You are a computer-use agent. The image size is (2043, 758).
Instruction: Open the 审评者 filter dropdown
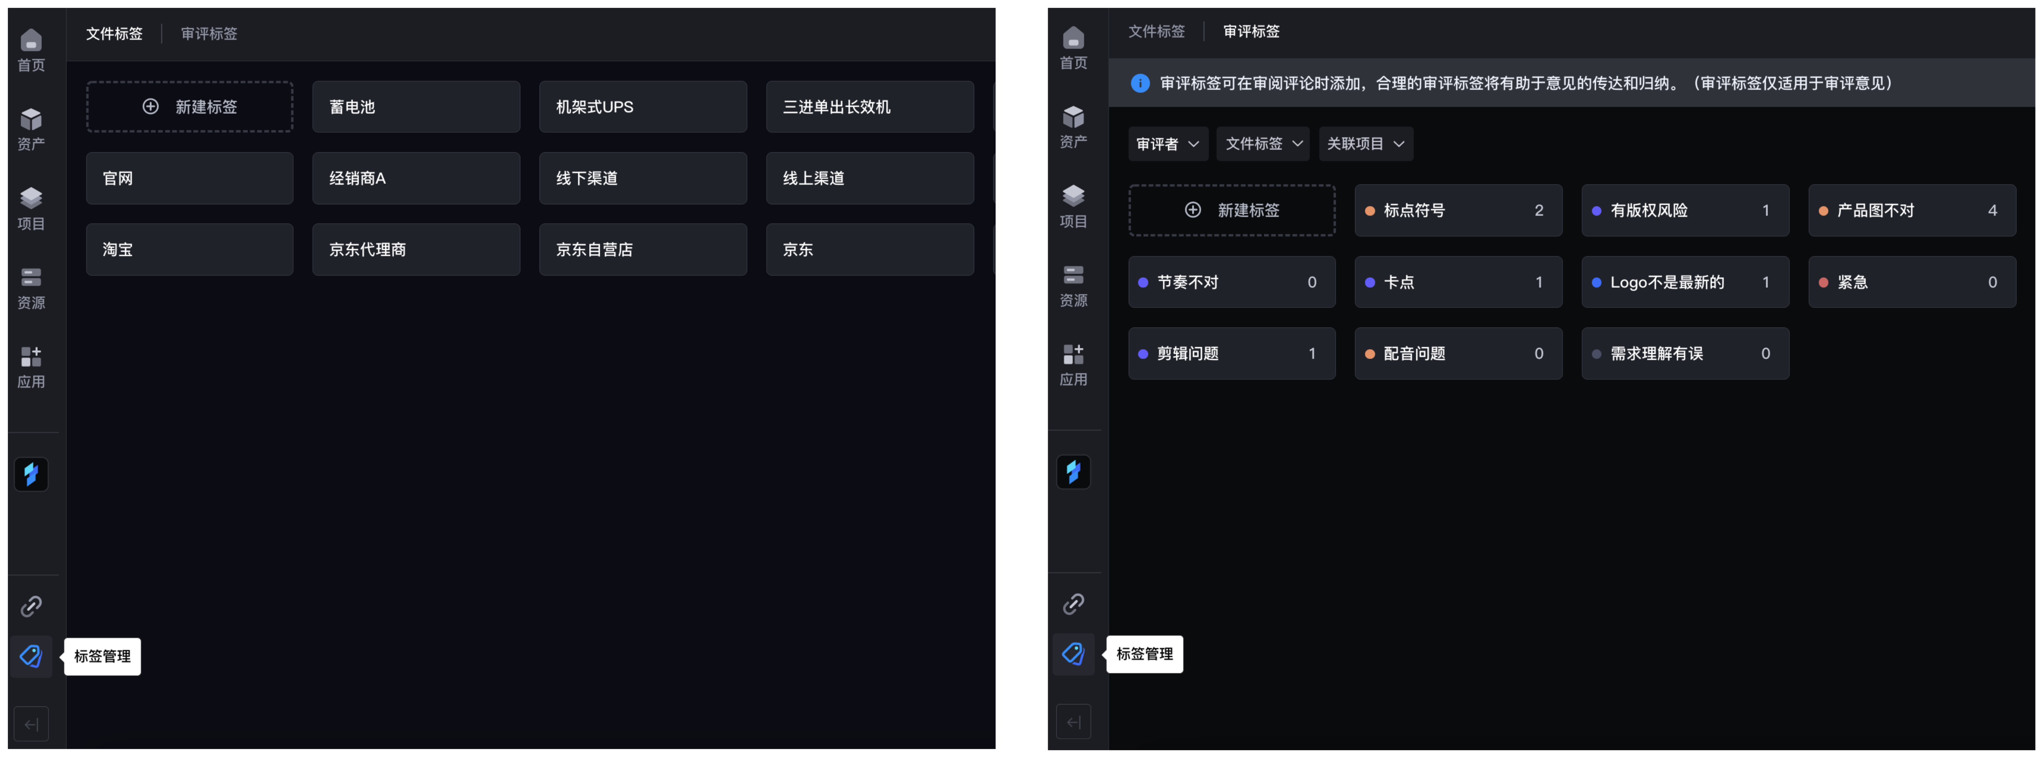click(1167, 144)
